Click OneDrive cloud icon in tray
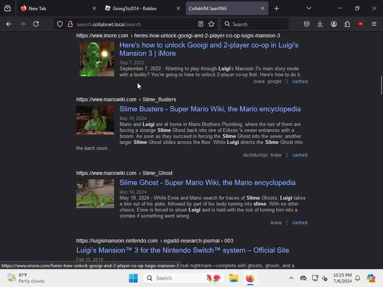 303,278
